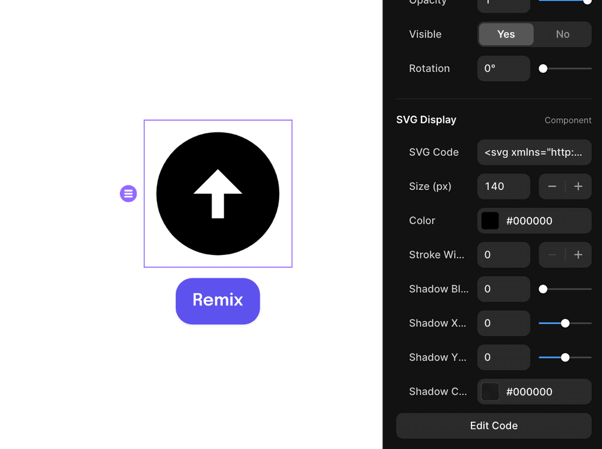This screenshot has width=602, height=449.
Task: Open the Color picker for #000000
Action: coord(490,221)
